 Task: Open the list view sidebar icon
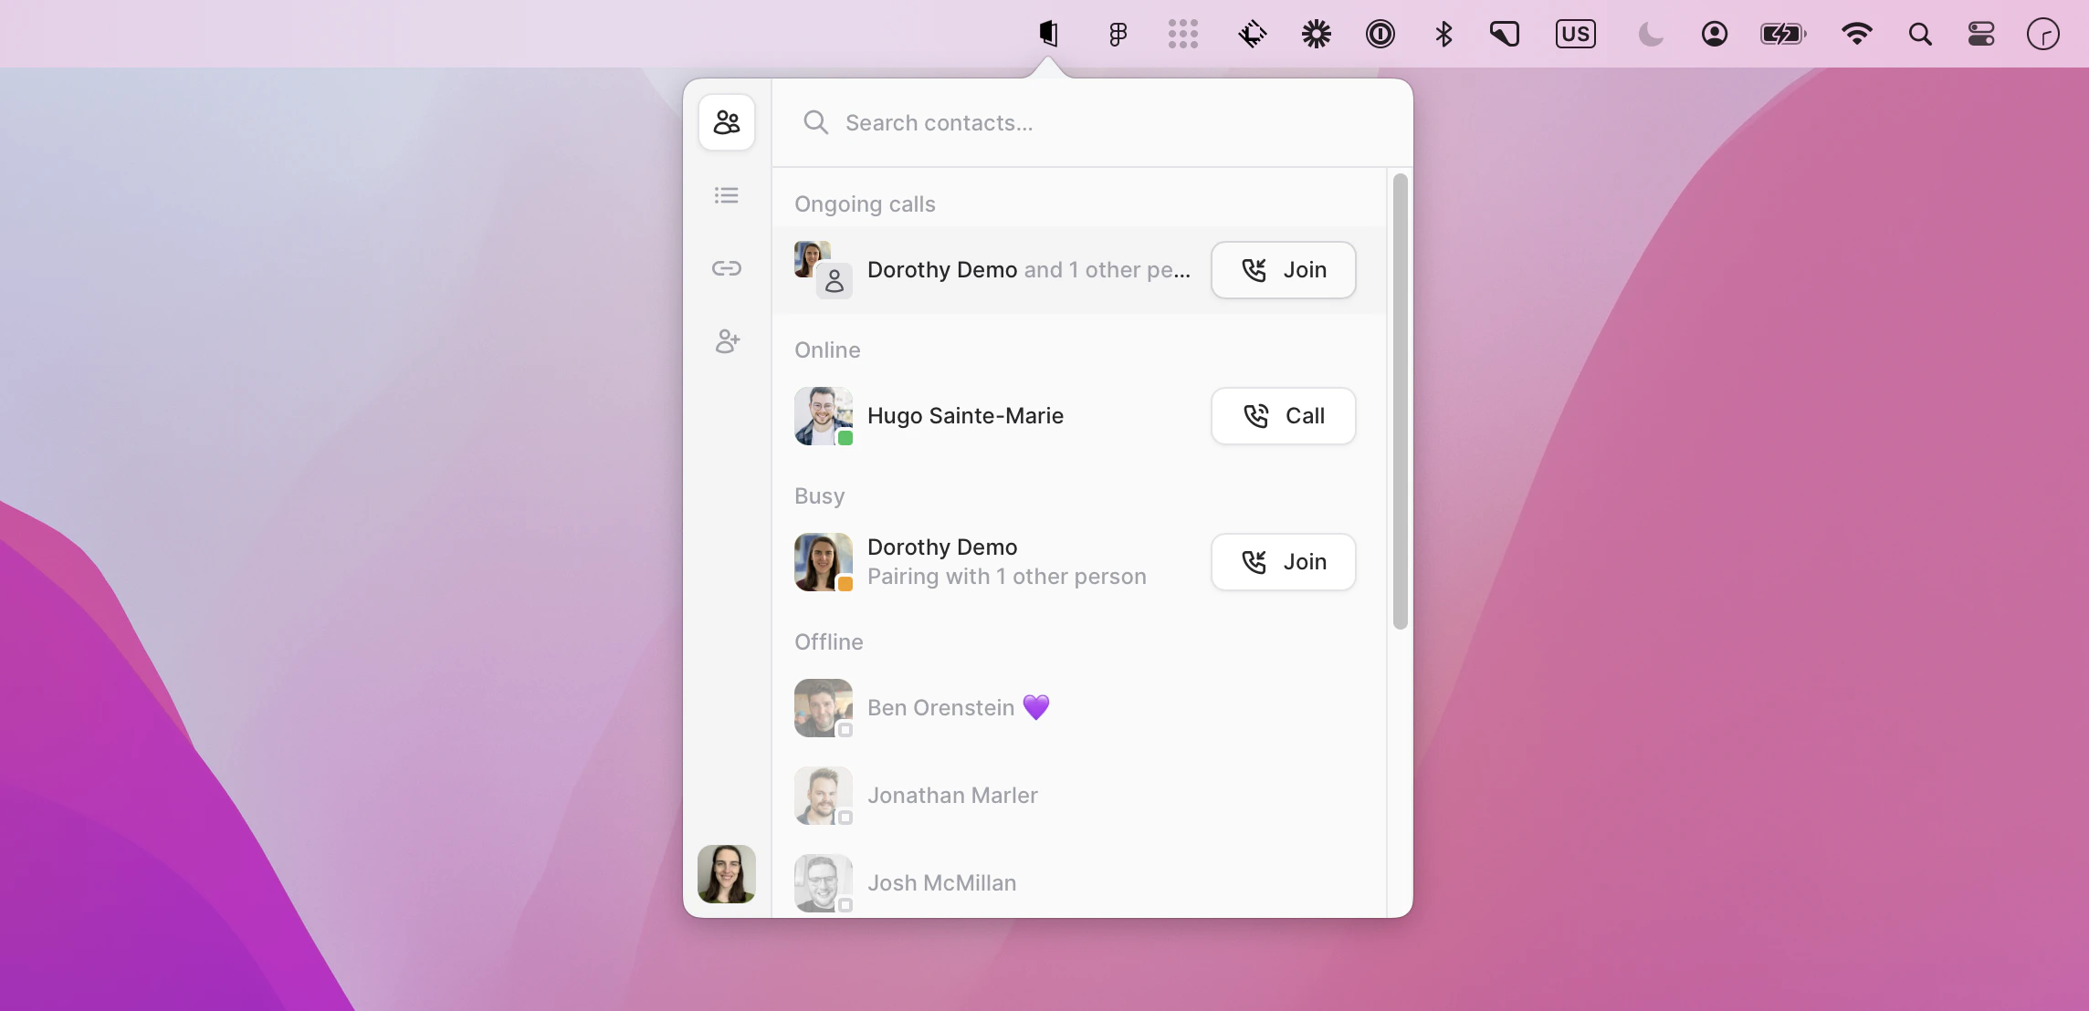(727, 195)
